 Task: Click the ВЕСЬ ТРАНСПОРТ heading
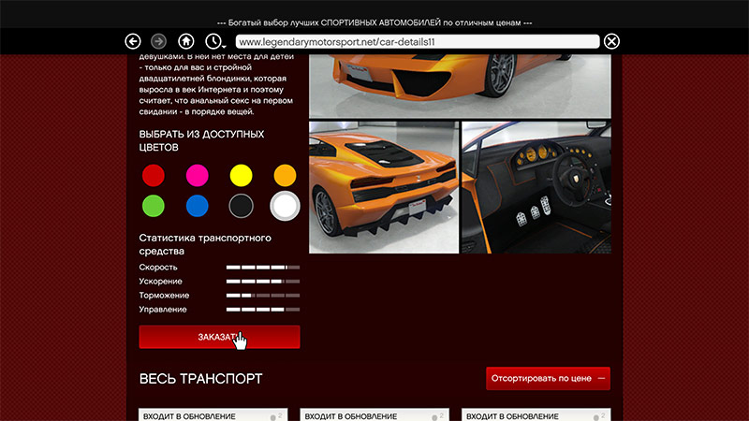point(200,379)
